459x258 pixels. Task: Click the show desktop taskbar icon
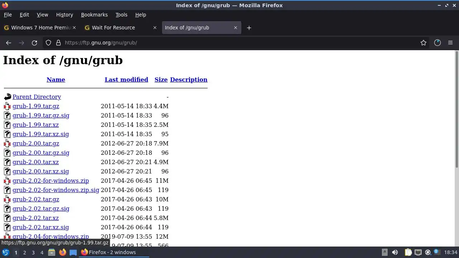tap(73, 252)
